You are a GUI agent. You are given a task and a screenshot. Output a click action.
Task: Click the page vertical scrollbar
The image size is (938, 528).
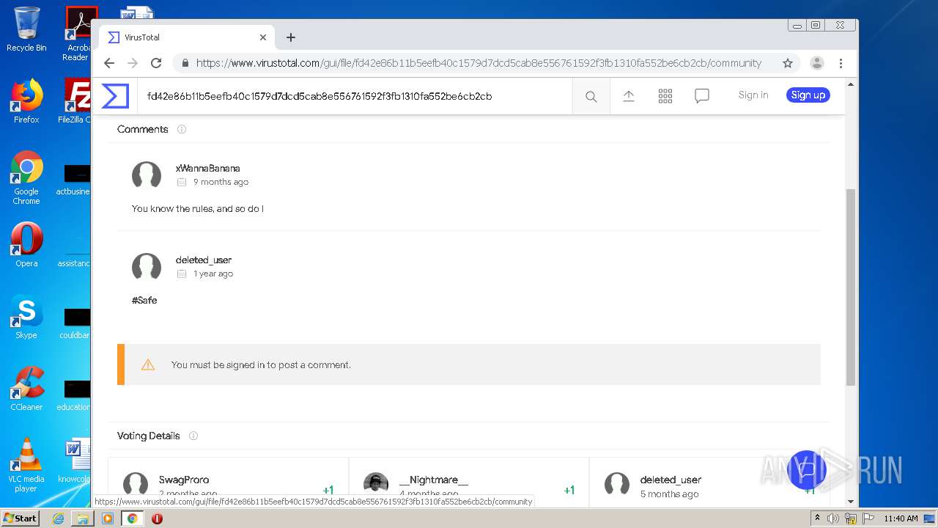click(x=851, y=286)
